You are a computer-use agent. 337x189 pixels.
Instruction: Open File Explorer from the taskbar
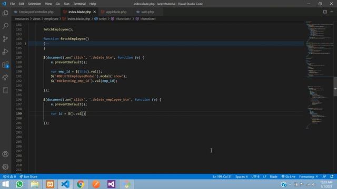[35, 184]
